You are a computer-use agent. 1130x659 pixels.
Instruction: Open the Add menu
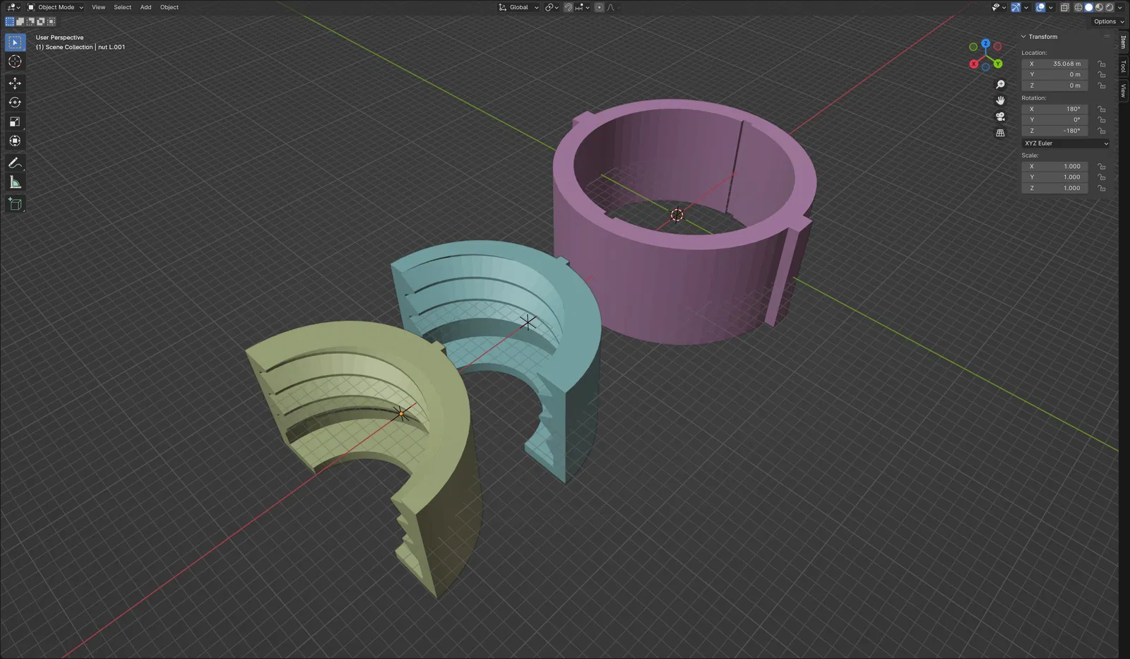(x=145, y=7)
